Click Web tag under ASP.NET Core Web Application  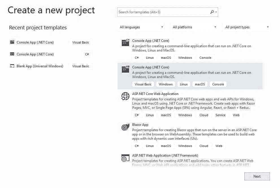236,115
